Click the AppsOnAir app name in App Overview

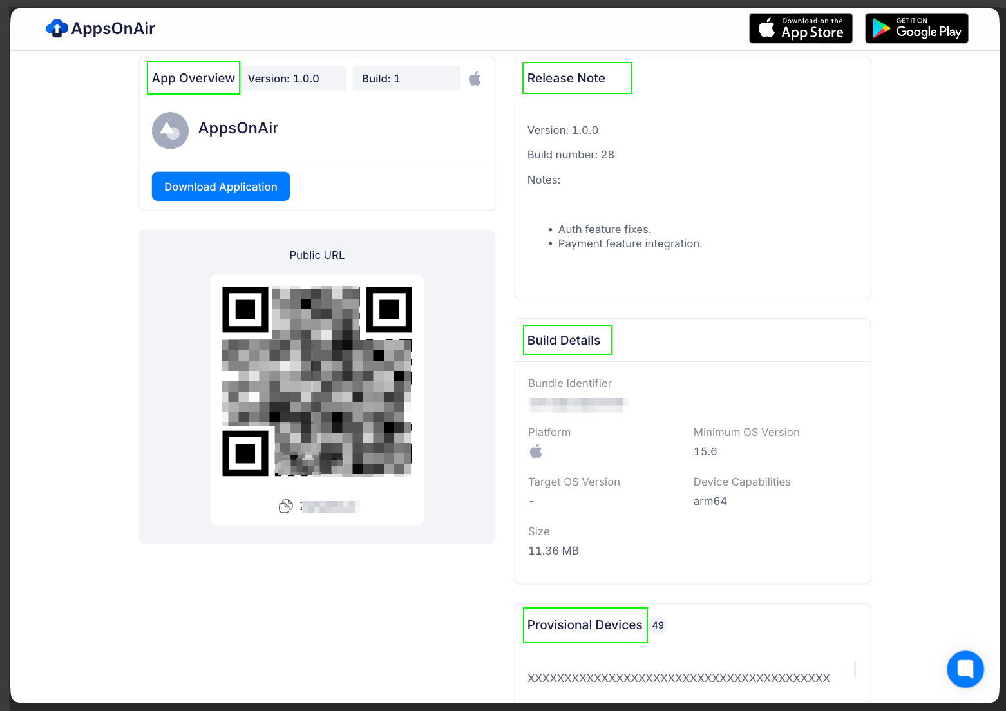coord(238,128)
